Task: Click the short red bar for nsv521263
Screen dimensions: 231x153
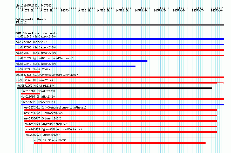Action: point(28,72)
